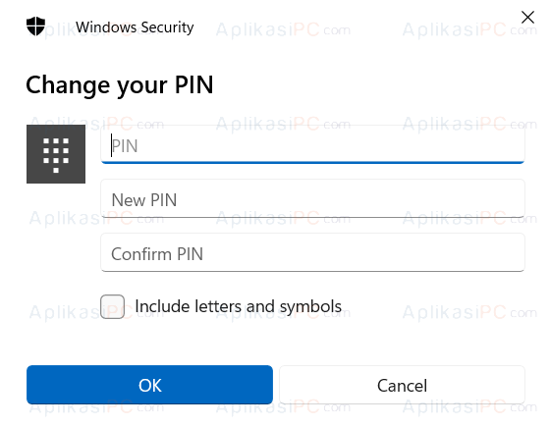Click the "Change your PIN" heading

[x=120, y=85]
